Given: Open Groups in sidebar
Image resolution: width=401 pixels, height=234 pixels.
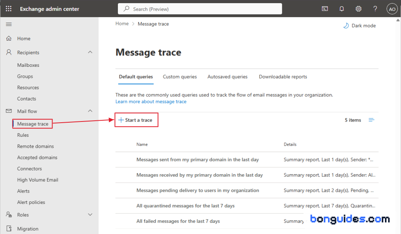Looking at the screenshot, I should pos(25,76).
